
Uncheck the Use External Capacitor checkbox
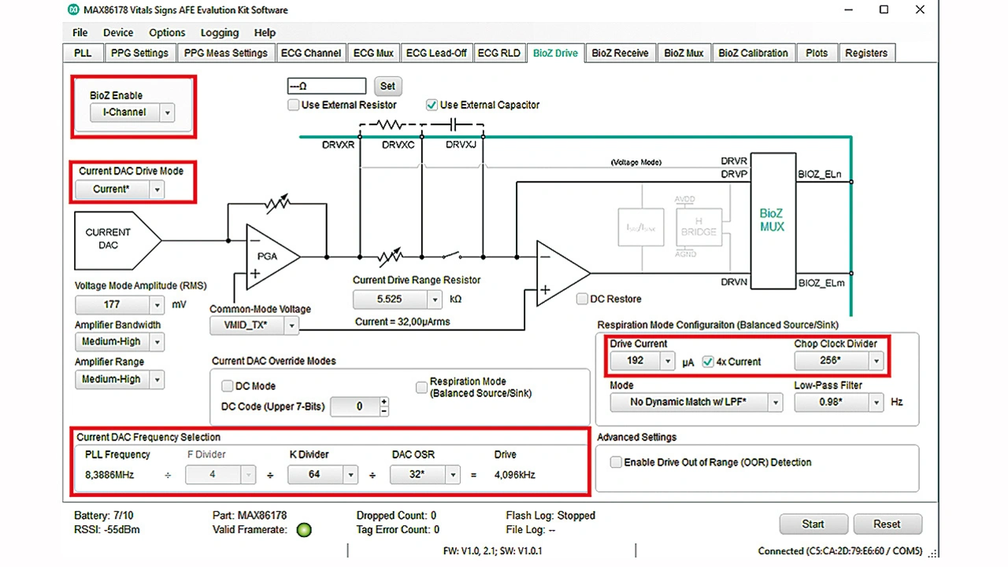(x=432, y=105)
